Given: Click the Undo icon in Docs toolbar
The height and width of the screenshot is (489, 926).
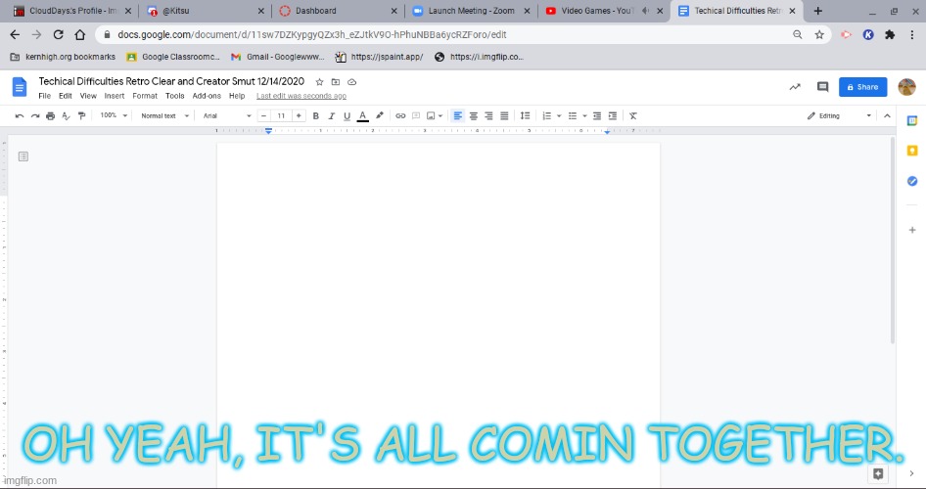Looking at the screenshot, I should [20, 115].
